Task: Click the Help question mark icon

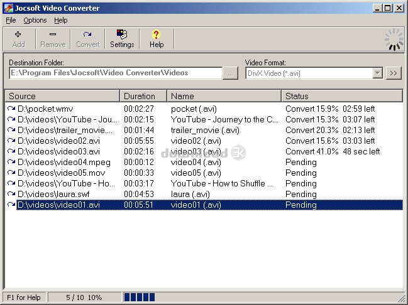Action: click(156, 35)
